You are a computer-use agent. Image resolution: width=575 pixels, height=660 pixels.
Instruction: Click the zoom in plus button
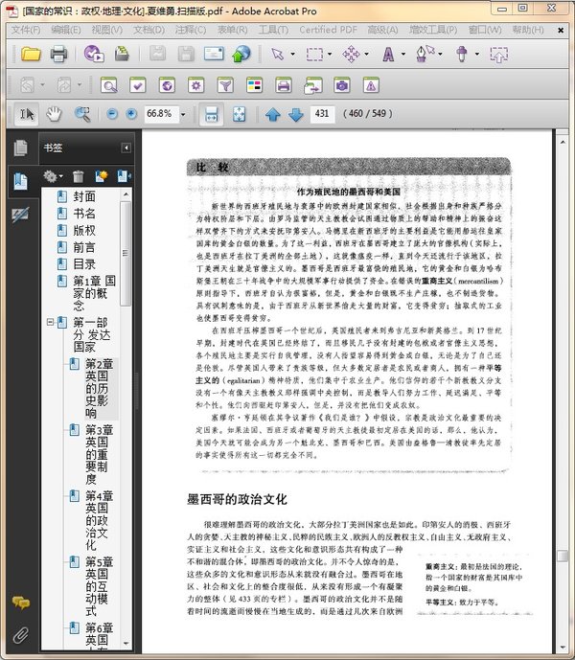point(131,114)
